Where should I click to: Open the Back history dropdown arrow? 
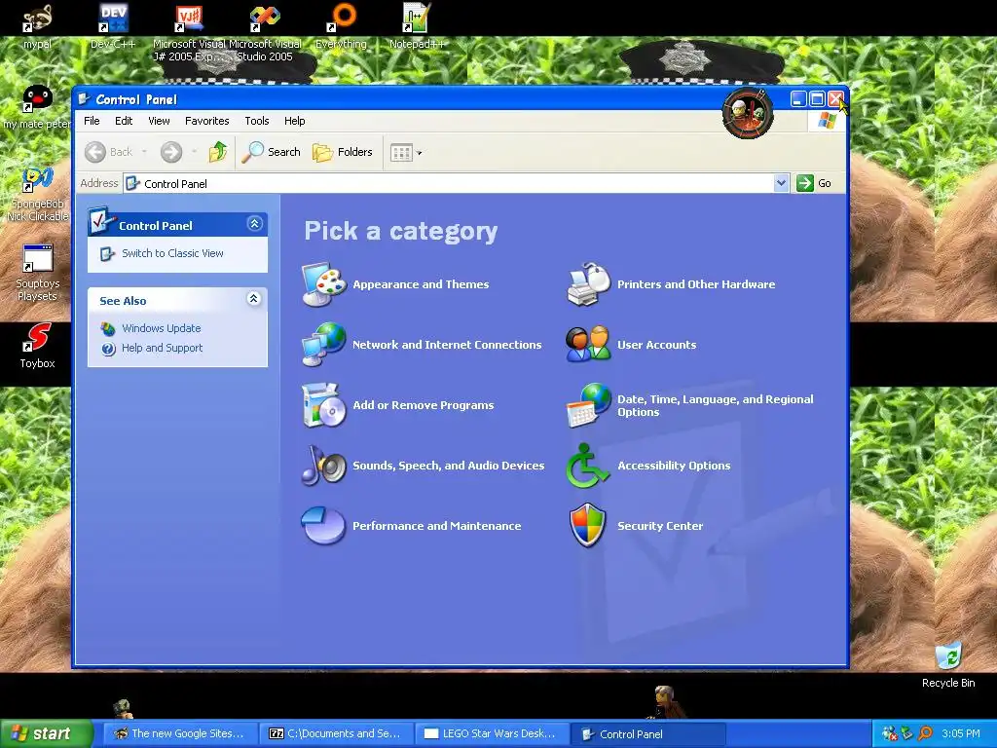click(x=144, y=152)
